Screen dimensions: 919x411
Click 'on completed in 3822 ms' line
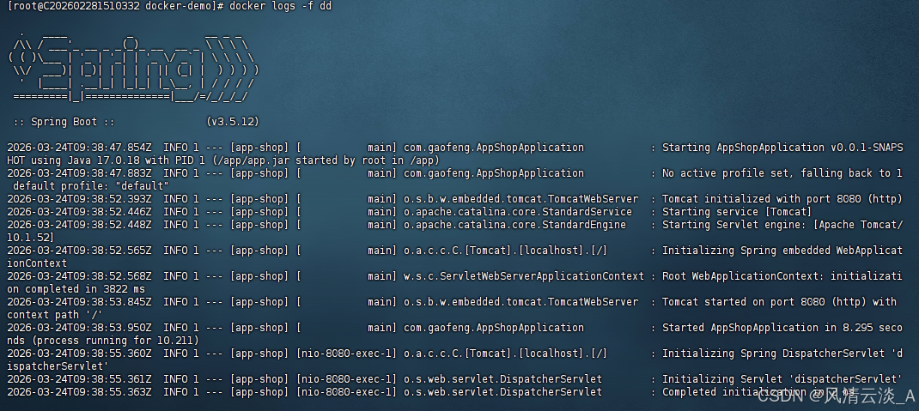click(76, 289)
